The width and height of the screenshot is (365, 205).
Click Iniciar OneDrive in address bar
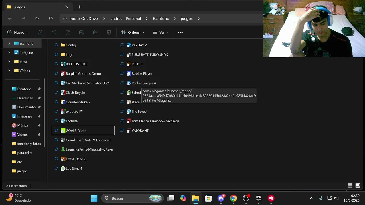[x=84, y=19]
